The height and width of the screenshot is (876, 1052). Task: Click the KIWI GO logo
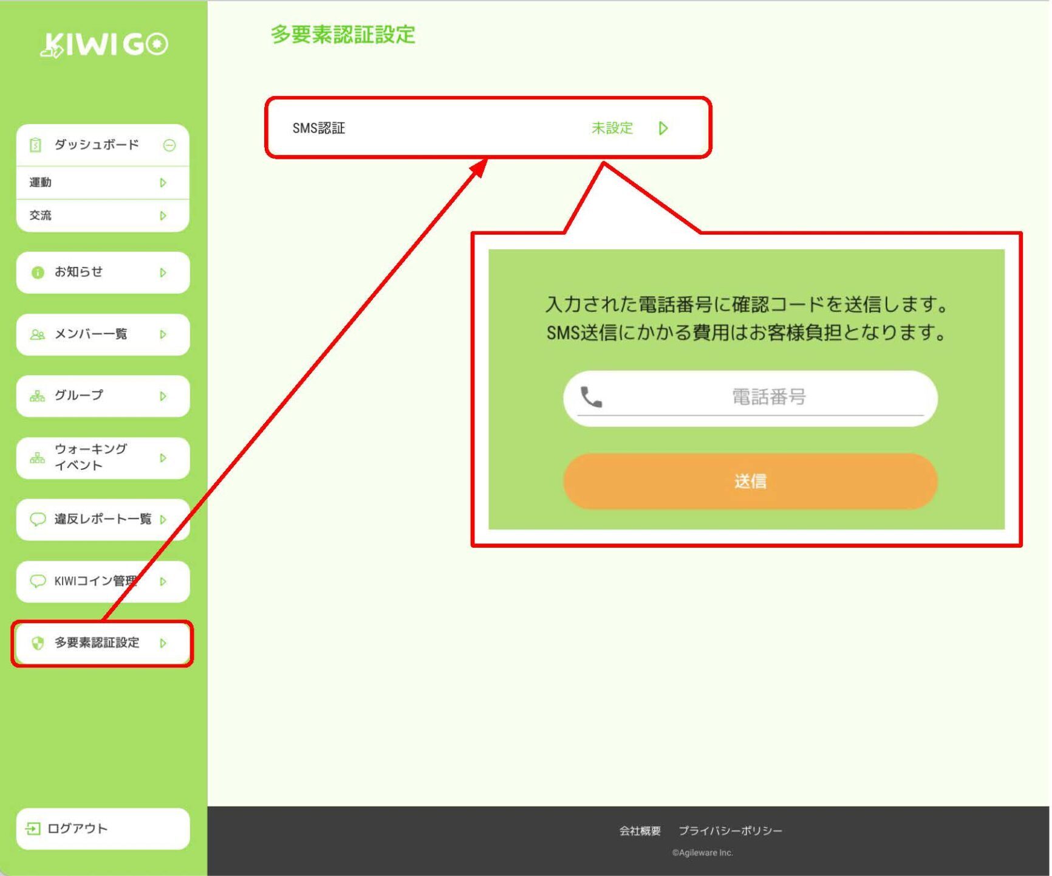pyautogui.click(x=104, y=44)
